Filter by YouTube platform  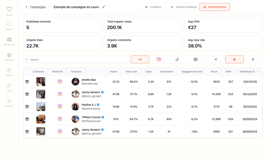pyautogui.click(x=196, y=60)
